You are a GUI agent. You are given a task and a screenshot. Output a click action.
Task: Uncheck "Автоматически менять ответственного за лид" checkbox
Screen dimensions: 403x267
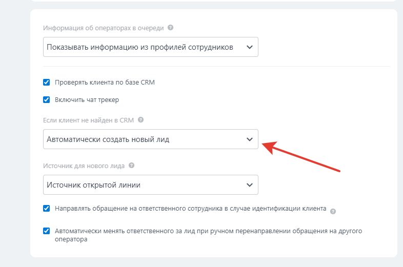(47, 231)
